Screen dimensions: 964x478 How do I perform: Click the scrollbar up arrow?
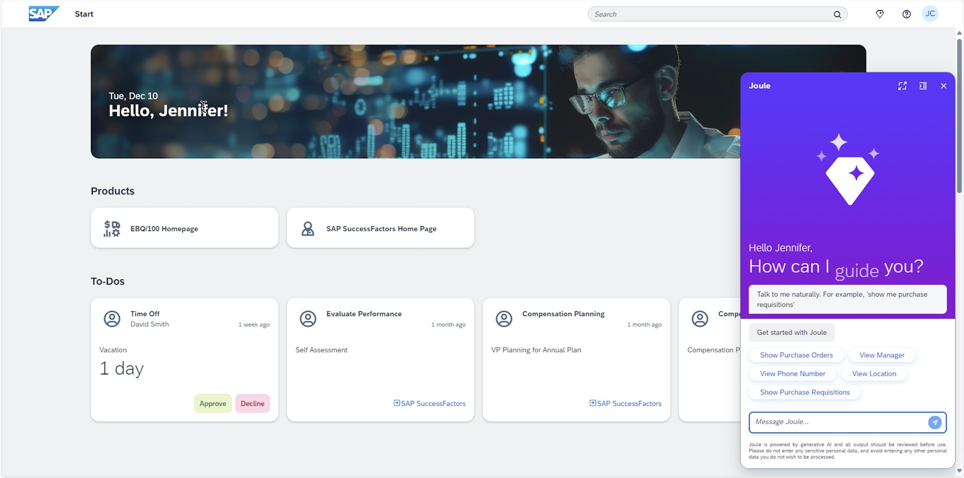959,33
